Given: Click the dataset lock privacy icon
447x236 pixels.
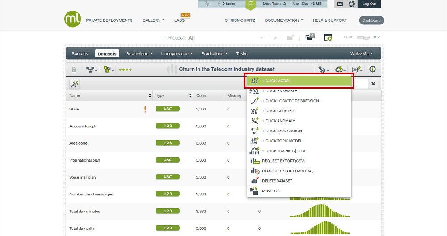Looking at the screenshot, I should coord(74,69).
